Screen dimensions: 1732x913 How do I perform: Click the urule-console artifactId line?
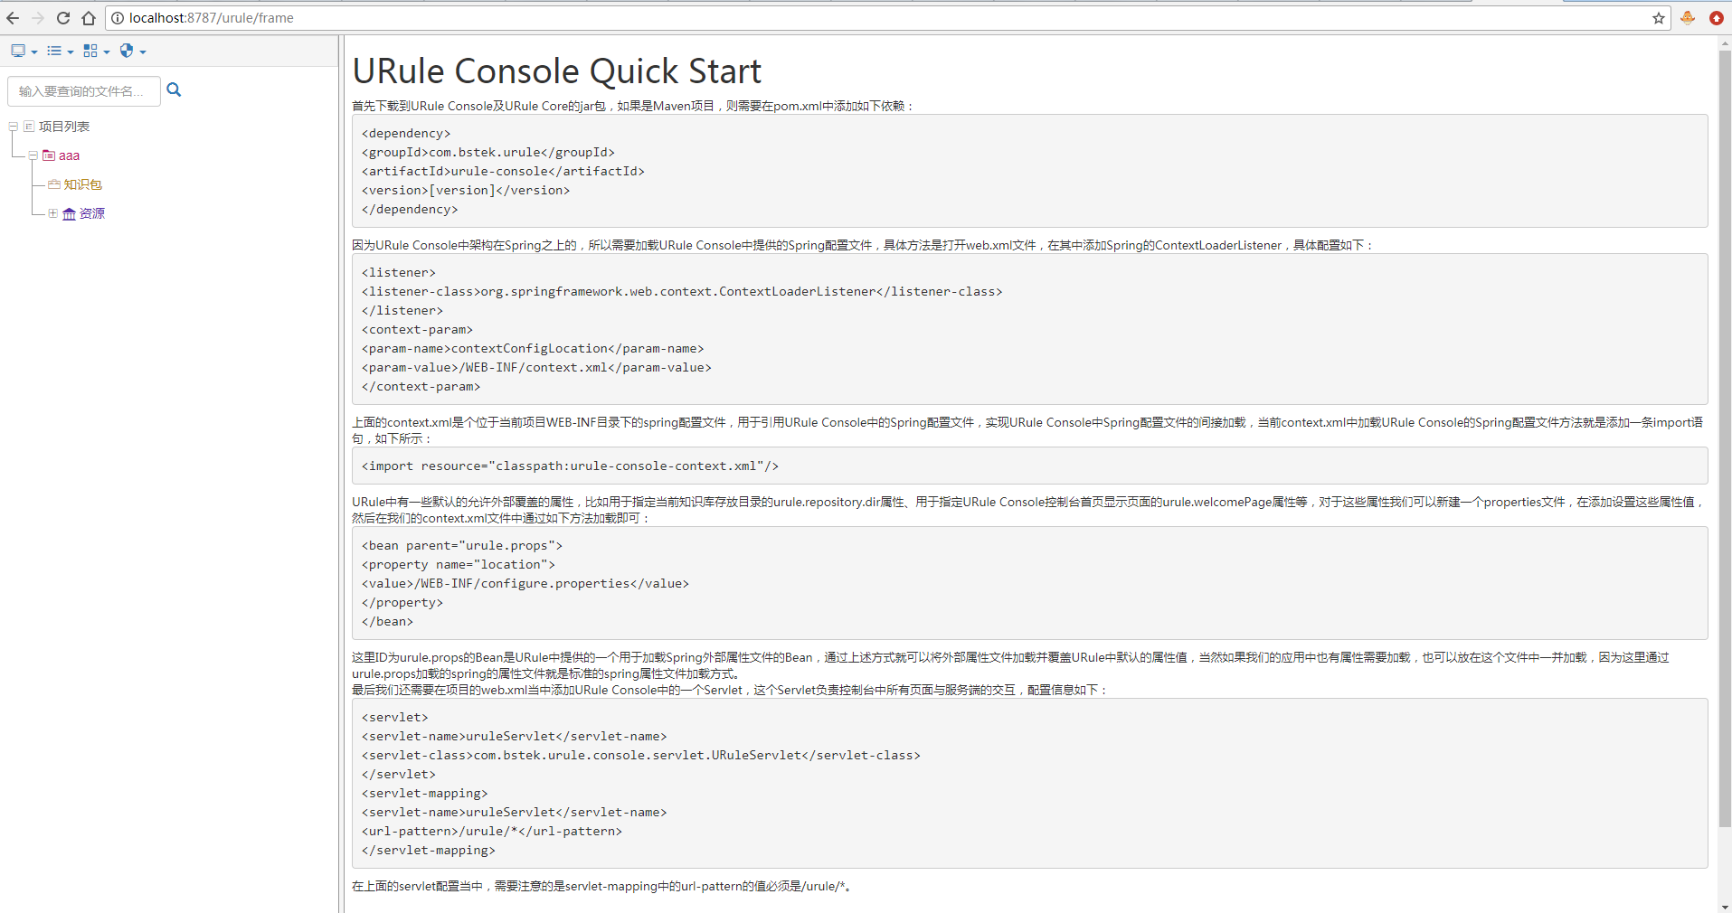(x=503, y=171)
